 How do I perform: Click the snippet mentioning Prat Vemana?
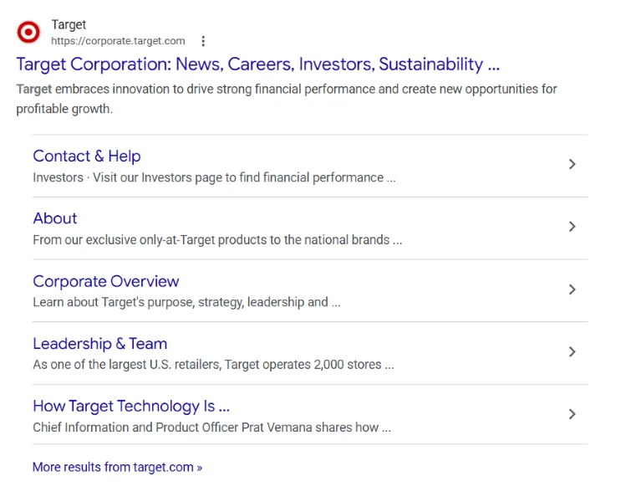coord(211,428)
